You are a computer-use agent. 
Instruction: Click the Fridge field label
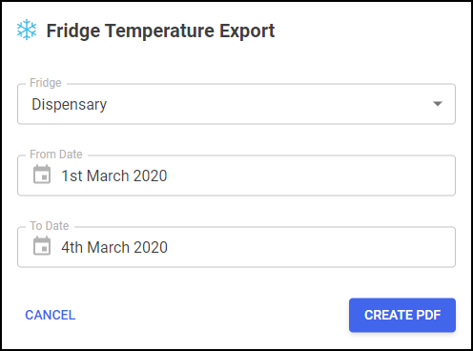[46, 83]
